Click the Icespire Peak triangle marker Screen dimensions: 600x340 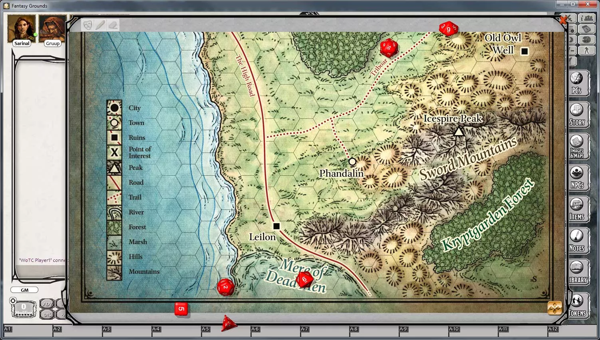tap(459, 131)
